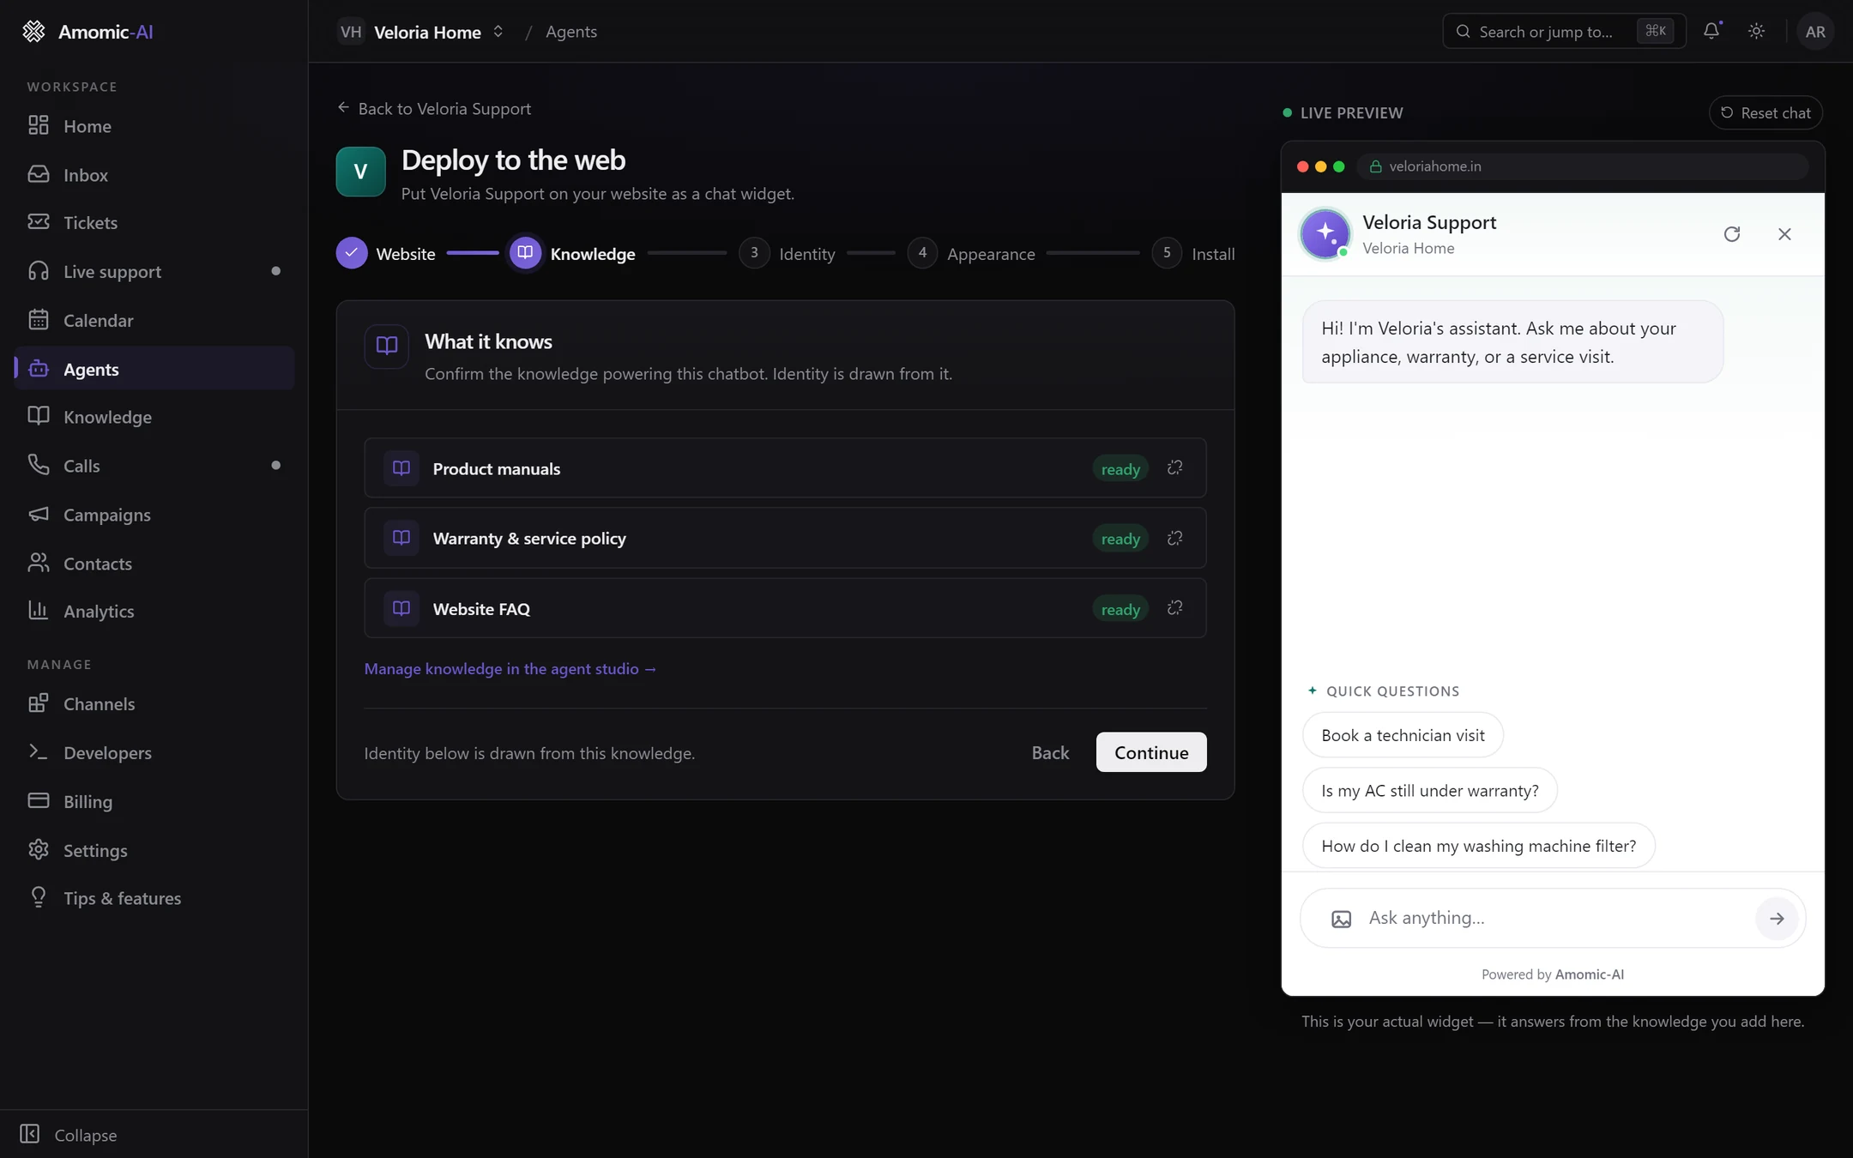Open Tips & features

click(x=154, y=899)
